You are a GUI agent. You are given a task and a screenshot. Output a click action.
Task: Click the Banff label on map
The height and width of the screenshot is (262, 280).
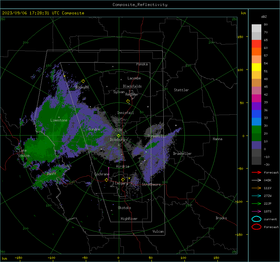(x=51, y=174)
